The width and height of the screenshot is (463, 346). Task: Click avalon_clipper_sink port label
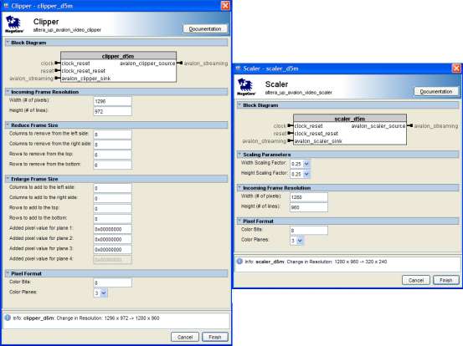click(86, 79)
